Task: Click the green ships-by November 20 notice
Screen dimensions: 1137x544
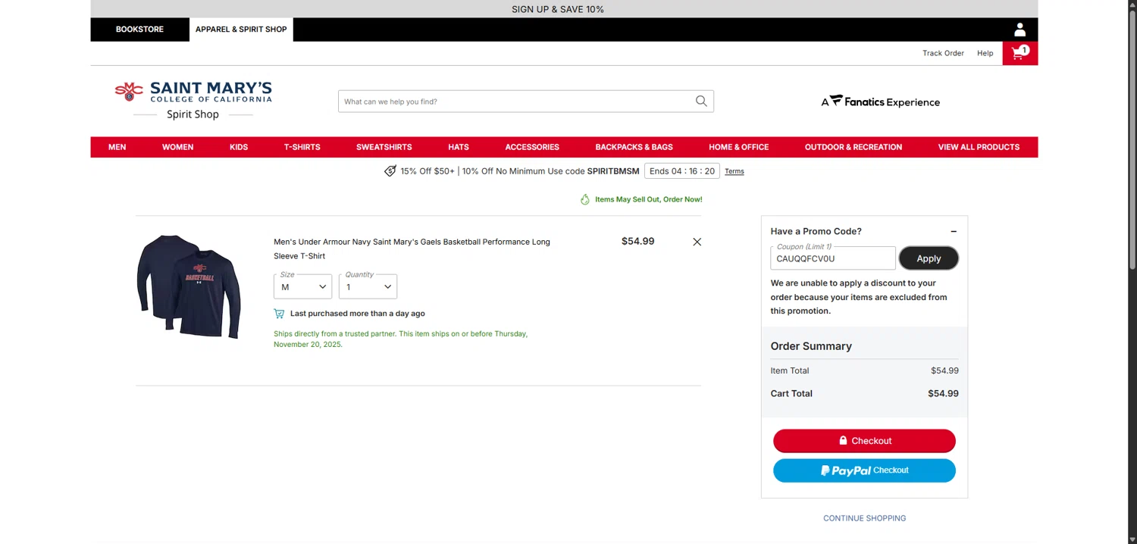Action: (400, 339)
